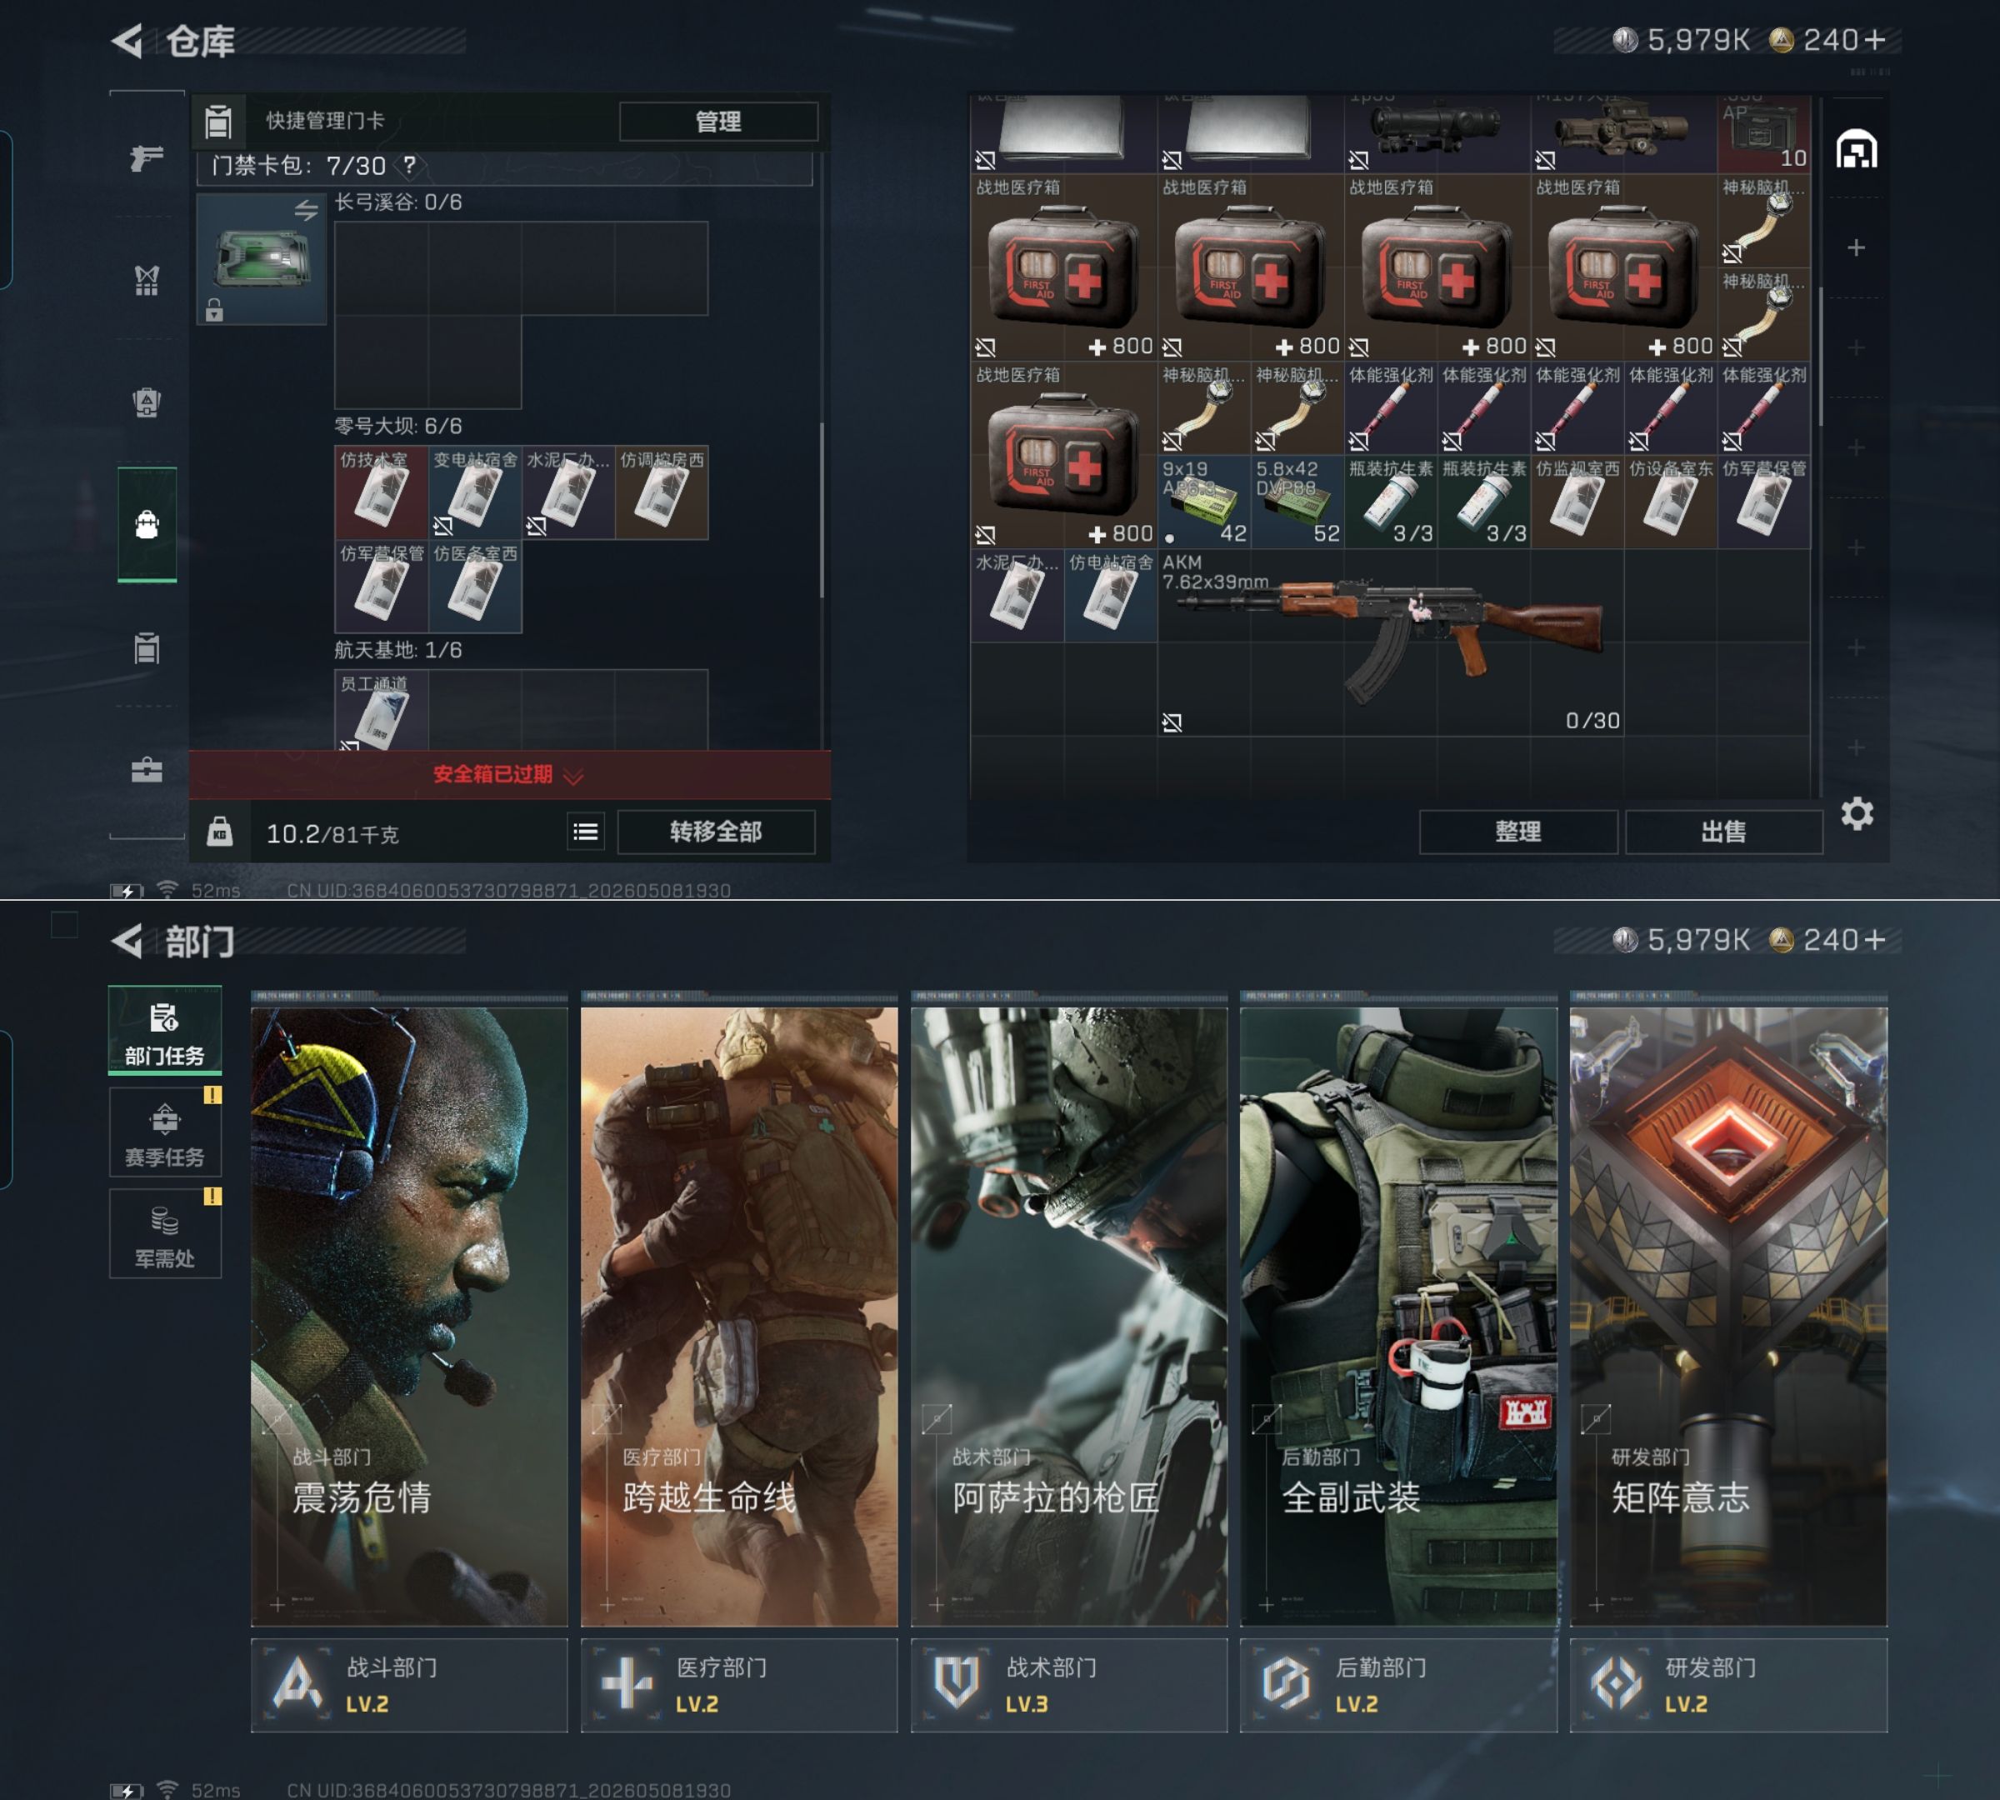This screenshot has height=1800, width=2000.
Task: Open the warehouse home icon above the plus signs
Action: [x=1857, y=149]
